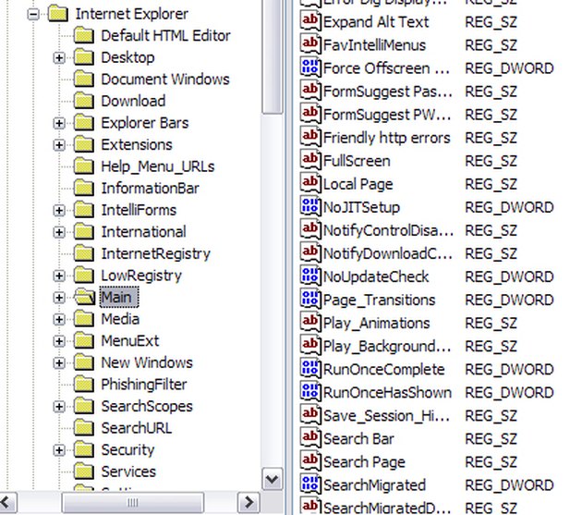The width and height of the screenshot is (582, 515).
Task: Expand the IntelliForms key
Action: pyautogui.click(x=59, y=210)
